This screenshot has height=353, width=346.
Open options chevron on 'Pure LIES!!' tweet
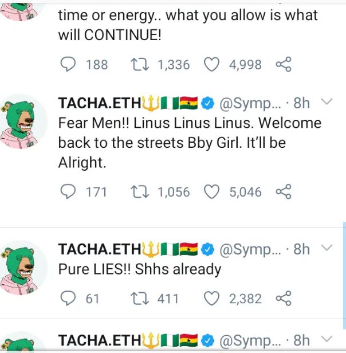pos(327,248)
